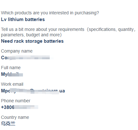
Task: Click the 'Country name' label
Action: 15,118
